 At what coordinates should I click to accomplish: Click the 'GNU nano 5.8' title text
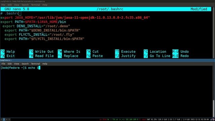17,9
